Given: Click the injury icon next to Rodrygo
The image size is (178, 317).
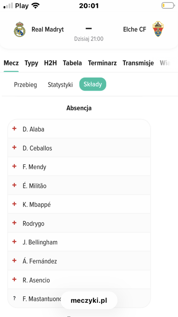Looking at the screenshot, I should [x=14, y=223].
